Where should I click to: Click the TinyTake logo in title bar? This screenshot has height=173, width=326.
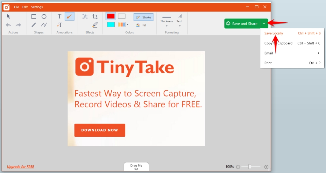click(6, 7)
